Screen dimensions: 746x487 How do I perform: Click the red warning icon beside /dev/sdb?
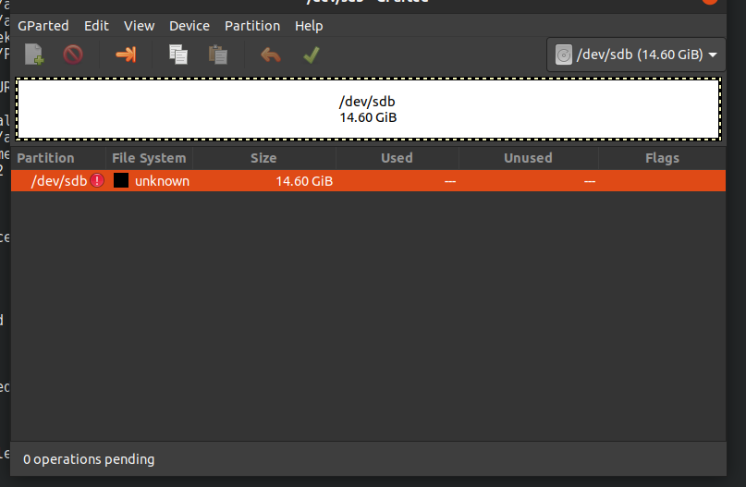[98, 181]
